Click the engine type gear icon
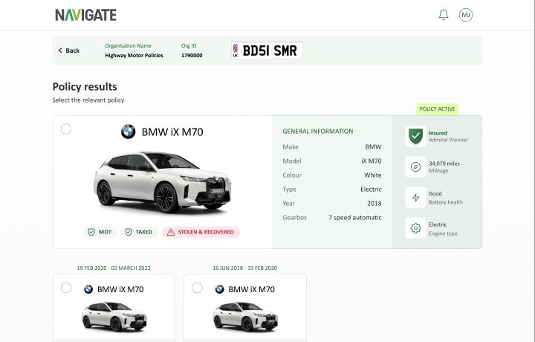The width and height of the screenshot is (535, 342). pos(415,228)
